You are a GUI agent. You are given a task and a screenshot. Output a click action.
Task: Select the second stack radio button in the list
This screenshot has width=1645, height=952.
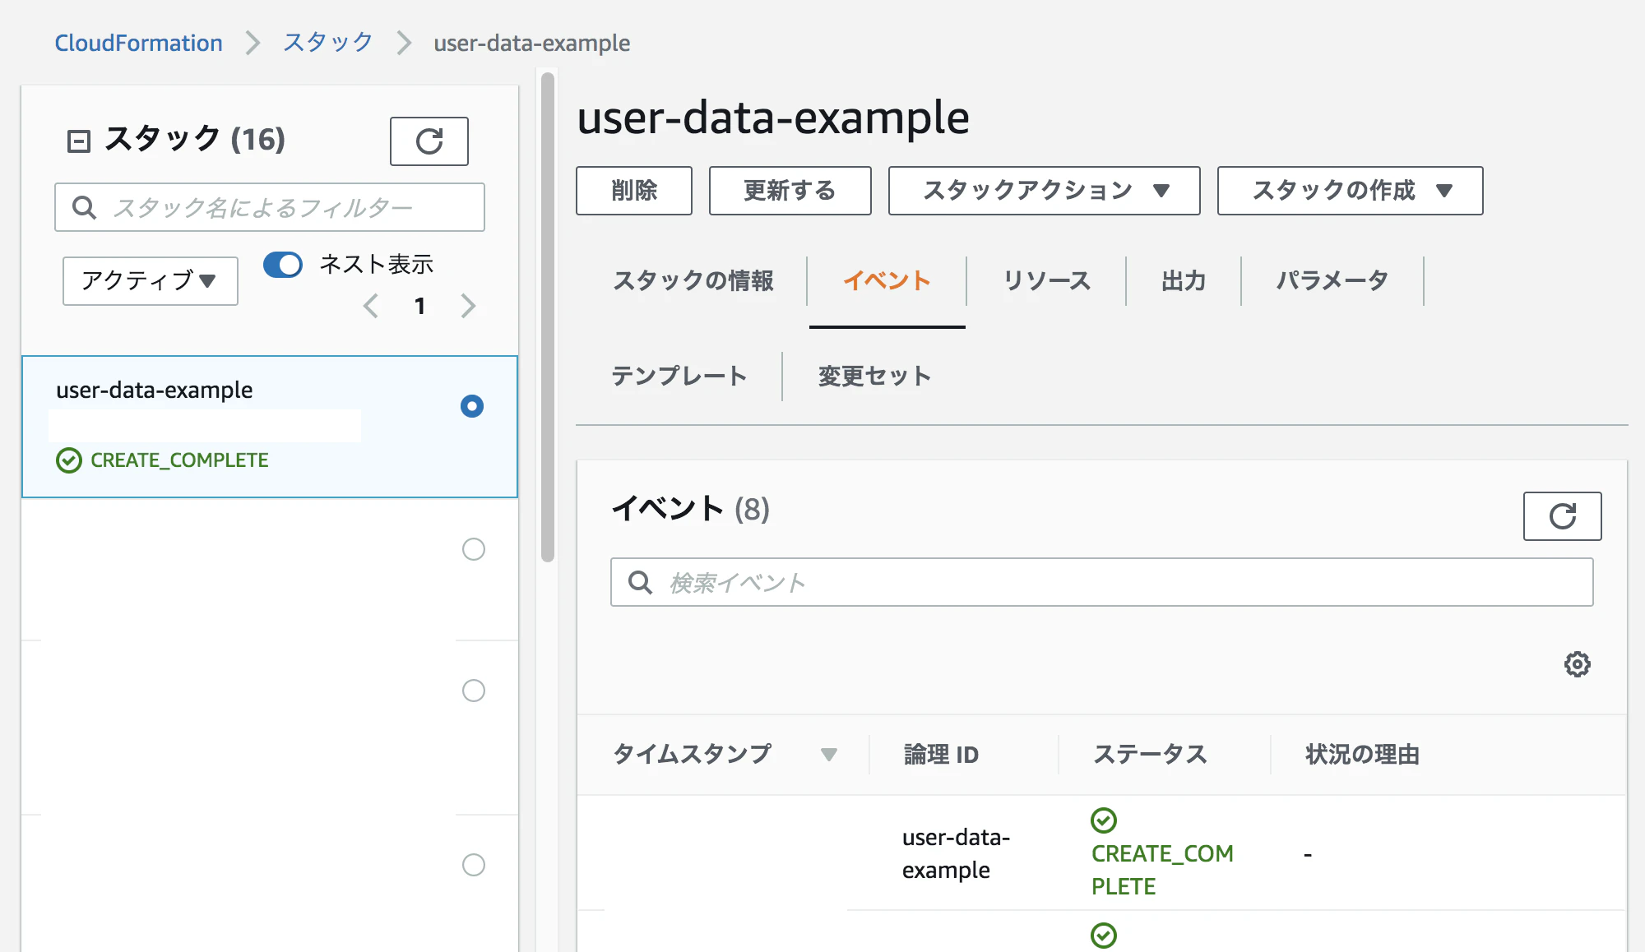coord(474,549)
